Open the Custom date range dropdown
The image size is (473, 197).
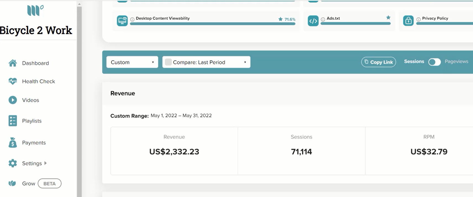tap(132, 62)
